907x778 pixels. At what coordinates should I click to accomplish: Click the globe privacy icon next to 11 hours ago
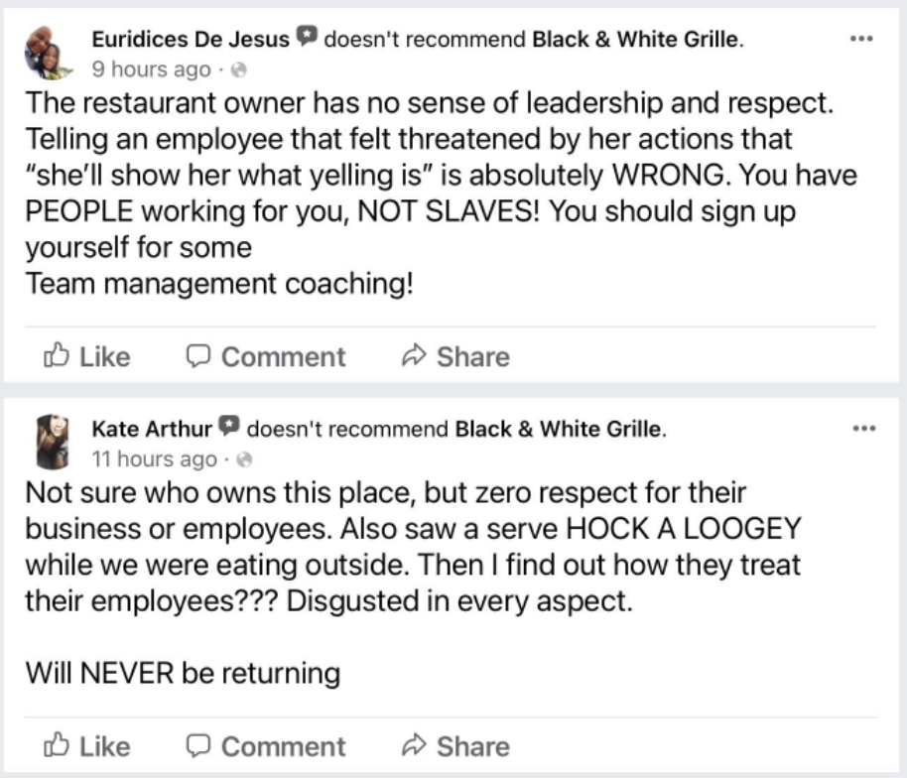pos(244,459)
